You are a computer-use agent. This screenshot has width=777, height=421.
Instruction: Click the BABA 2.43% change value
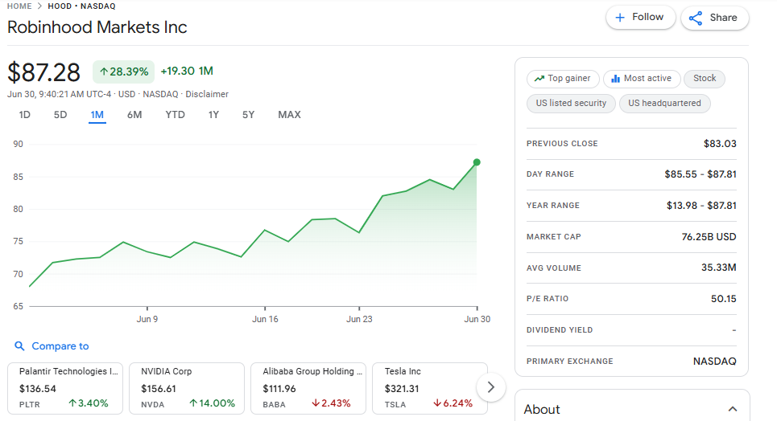coord(331,403)
